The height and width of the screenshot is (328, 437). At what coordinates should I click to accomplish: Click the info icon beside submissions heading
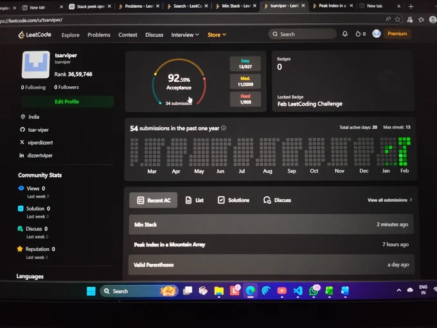224,128
